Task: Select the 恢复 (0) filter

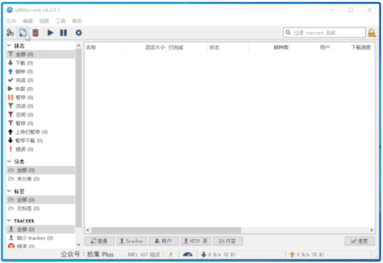Action: tap(41, 89)
